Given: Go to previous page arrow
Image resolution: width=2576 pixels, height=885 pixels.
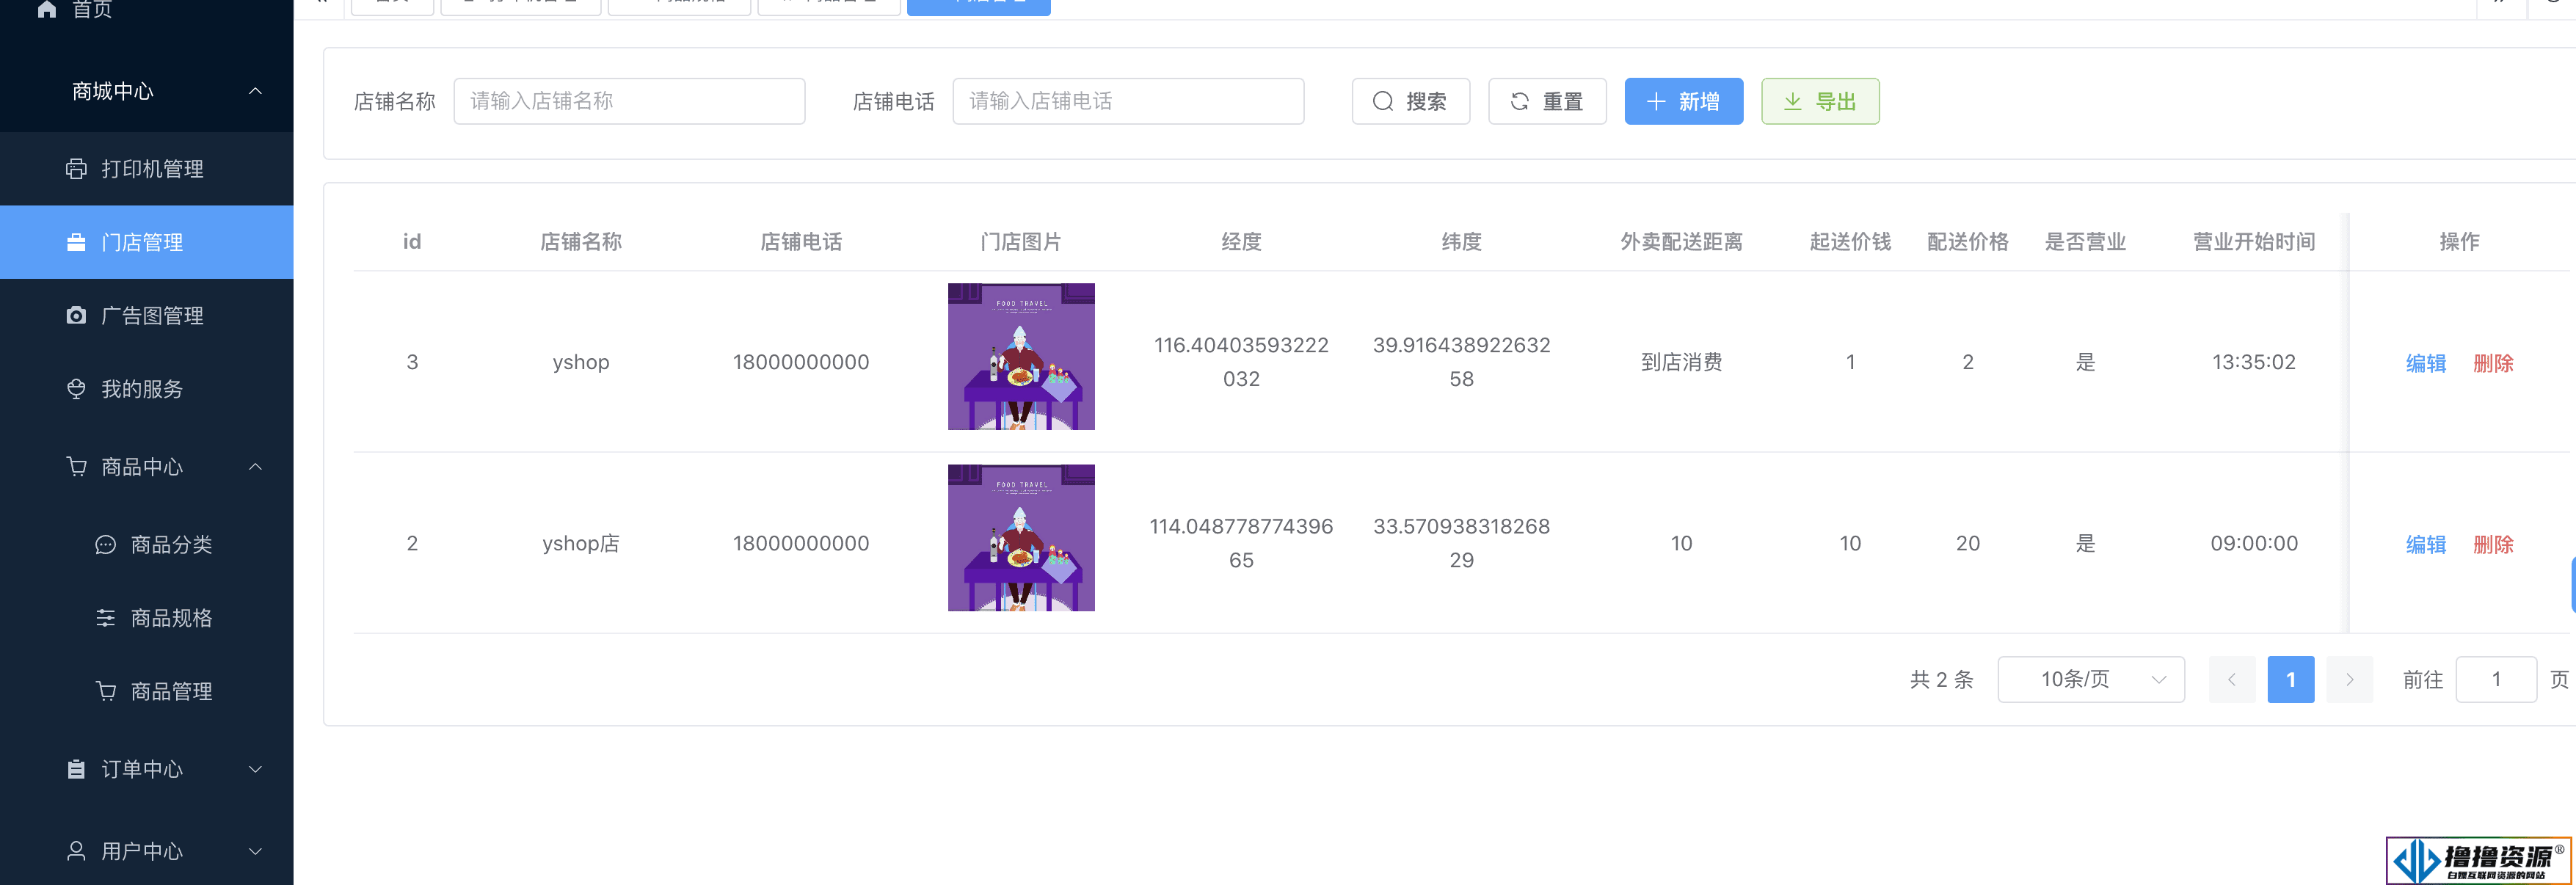Looking at the screenshot, I should pos(2232,680).
